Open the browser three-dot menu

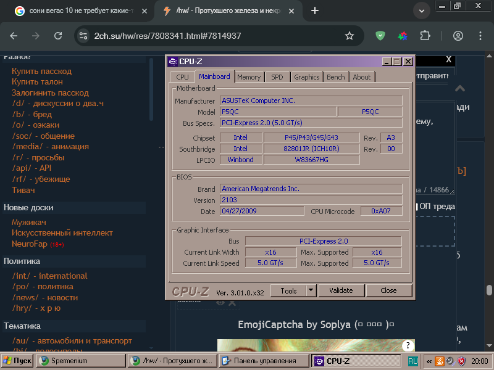click(x=480, y=36)
